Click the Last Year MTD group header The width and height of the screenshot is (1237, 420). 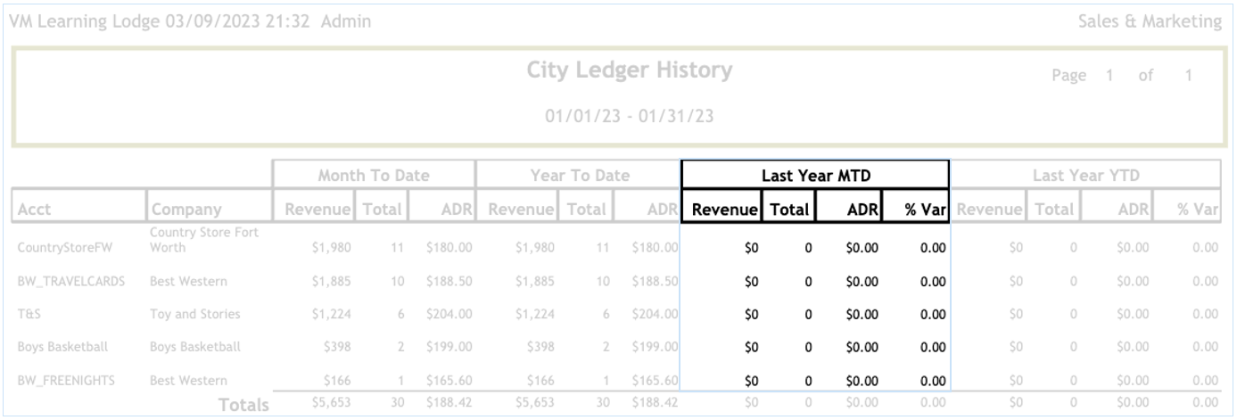pyautogui.click(x=815, y=176)
